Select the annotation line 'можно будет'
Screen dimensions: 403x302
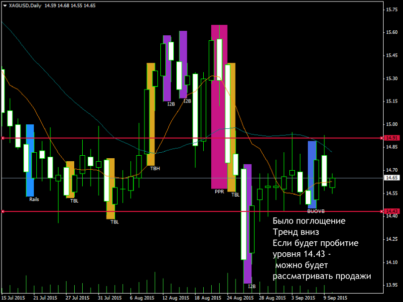(302, 265)
